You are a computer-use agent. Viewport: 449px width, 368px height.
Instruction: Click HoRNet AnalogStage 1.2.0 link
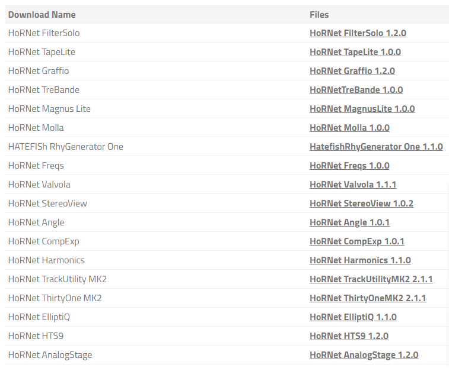coord(364,355)
